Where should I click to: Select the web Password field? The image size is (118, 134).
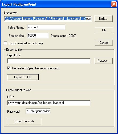click(38, 111)
